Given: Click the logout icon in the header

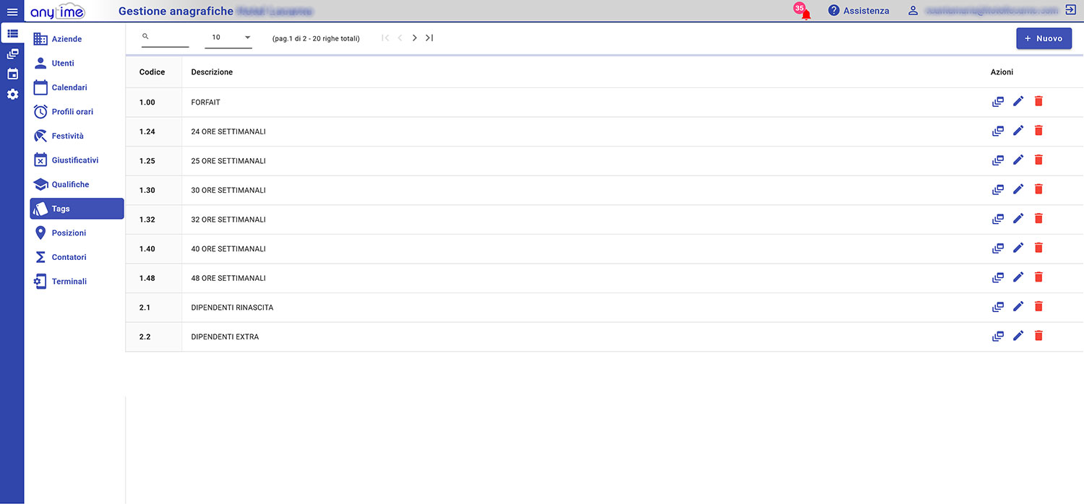Looking at the screenshot, I should pos(1070,10).
